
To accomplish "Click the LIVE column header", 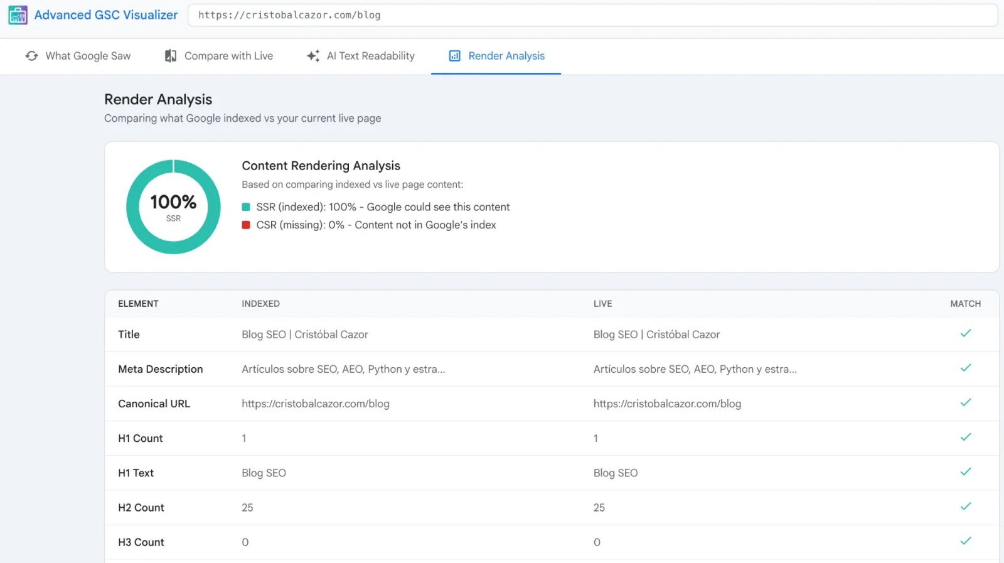I will tap(603, 304).
